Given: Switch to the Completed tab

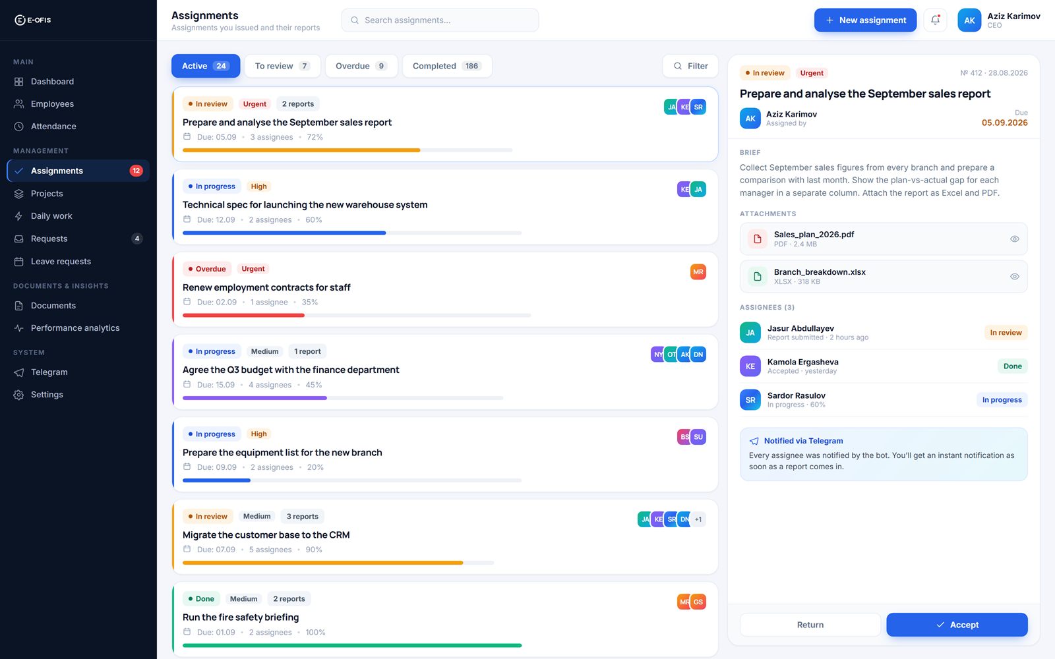Looking at the screenshot, I should (x=447, y=66).
